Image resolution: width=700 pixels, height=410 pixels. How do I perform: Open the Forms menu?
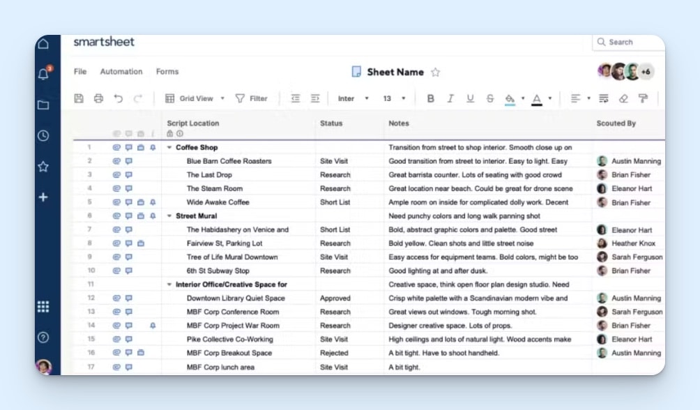(x=167, y=71)
